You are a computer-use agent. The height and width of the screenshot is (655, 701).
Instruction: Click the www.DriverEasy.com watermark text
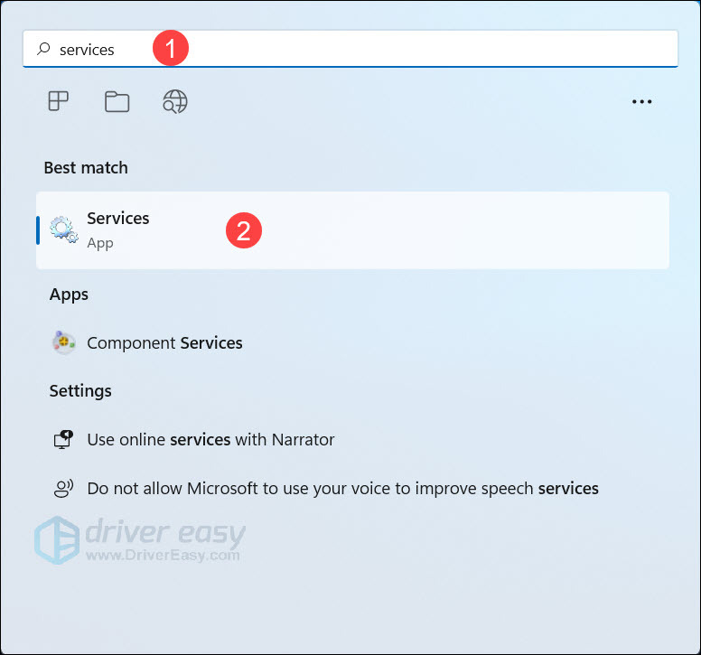(163, 555)
